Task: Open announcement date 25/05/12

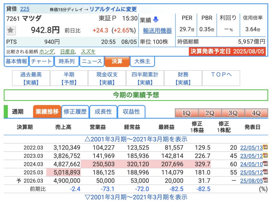Action: point(252,172)
